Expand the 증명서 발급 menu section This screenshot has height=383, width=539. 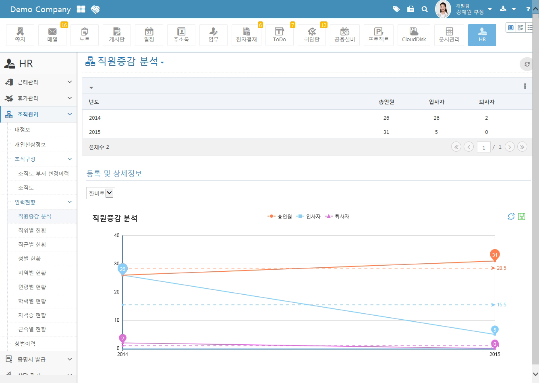(x=38, y=359)
